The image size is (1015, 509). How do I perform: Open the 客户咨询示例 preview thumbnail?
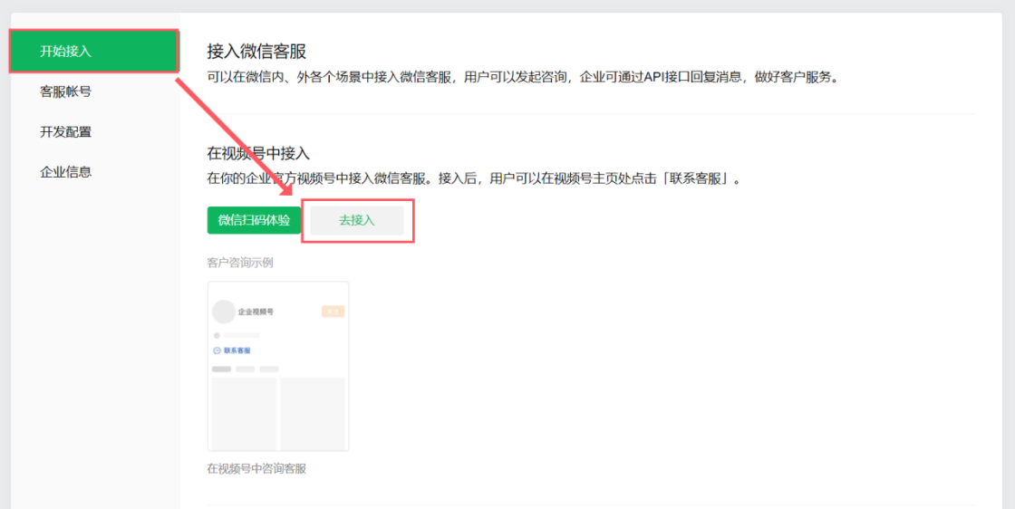[277, 366]
